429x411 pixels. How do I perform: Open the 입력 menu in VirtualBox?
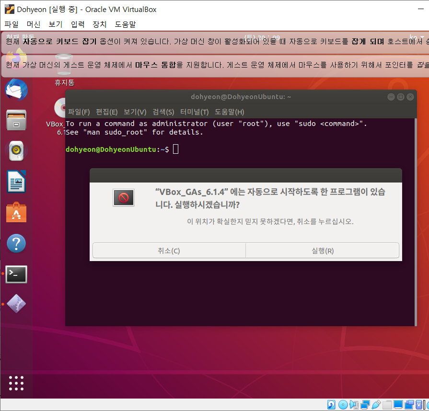click(78, 24)
